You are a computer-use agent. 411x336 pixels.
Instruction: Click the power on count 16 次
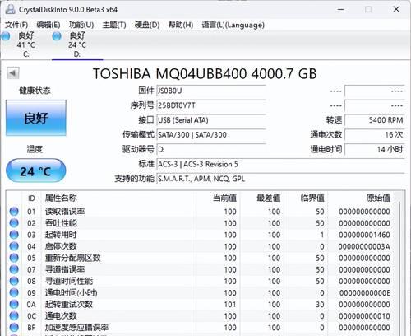(375, 135)
